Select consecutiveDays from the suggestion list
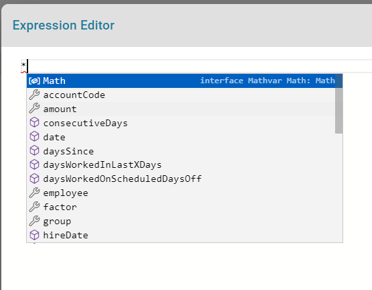This screenshot has width=372, height=290. coord(181,123)
